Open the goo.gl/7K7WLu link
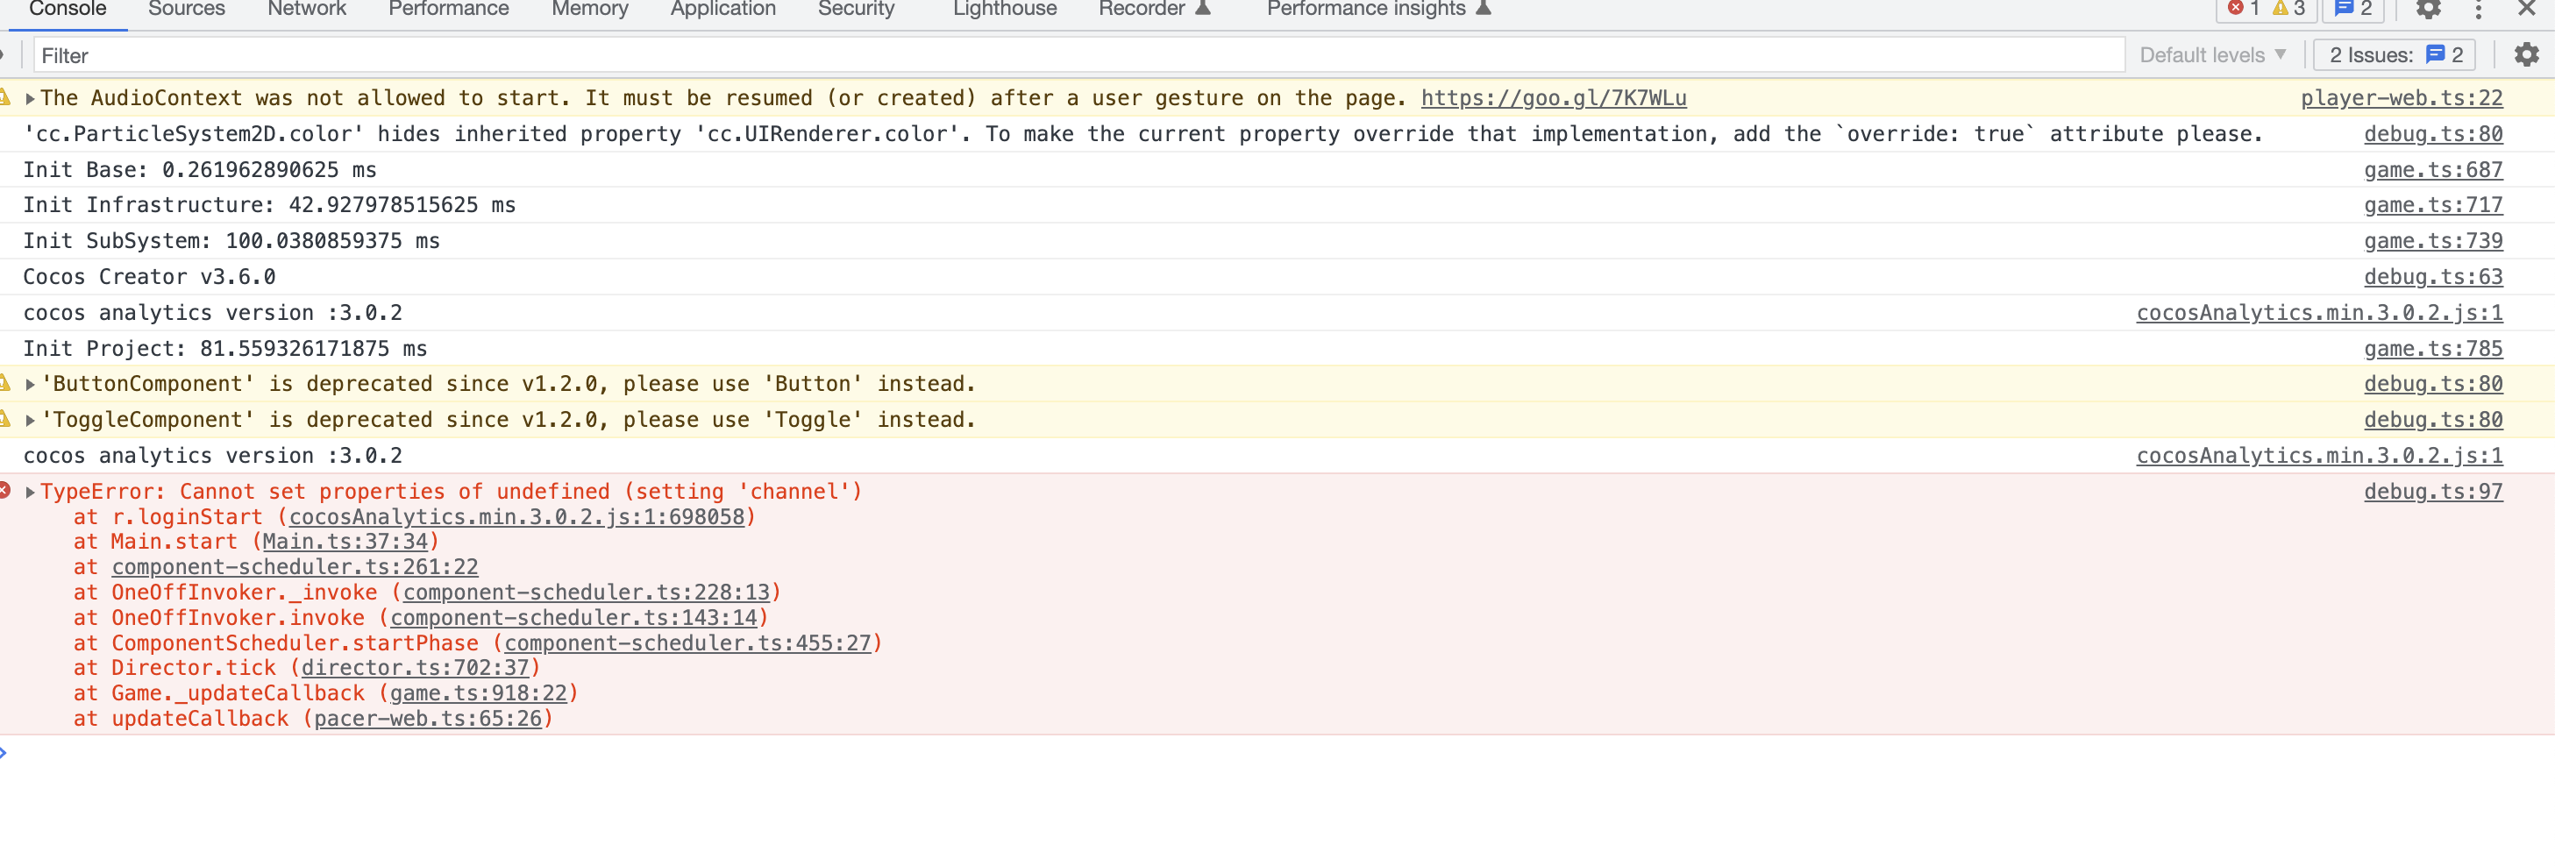The height and width of the screenshot is (866, 2555). [x=1553, y=98]
